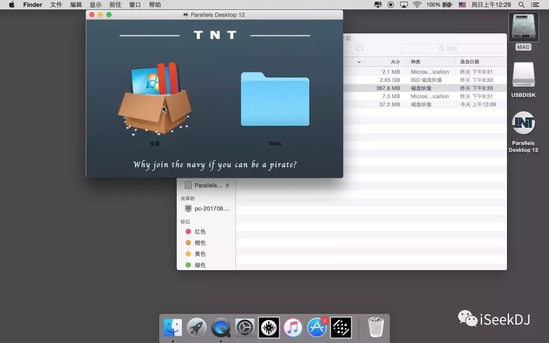Viewport: 549px width, 343px height.
Task: Open Spotlight search magnifier
Action: tap(522, 5)
